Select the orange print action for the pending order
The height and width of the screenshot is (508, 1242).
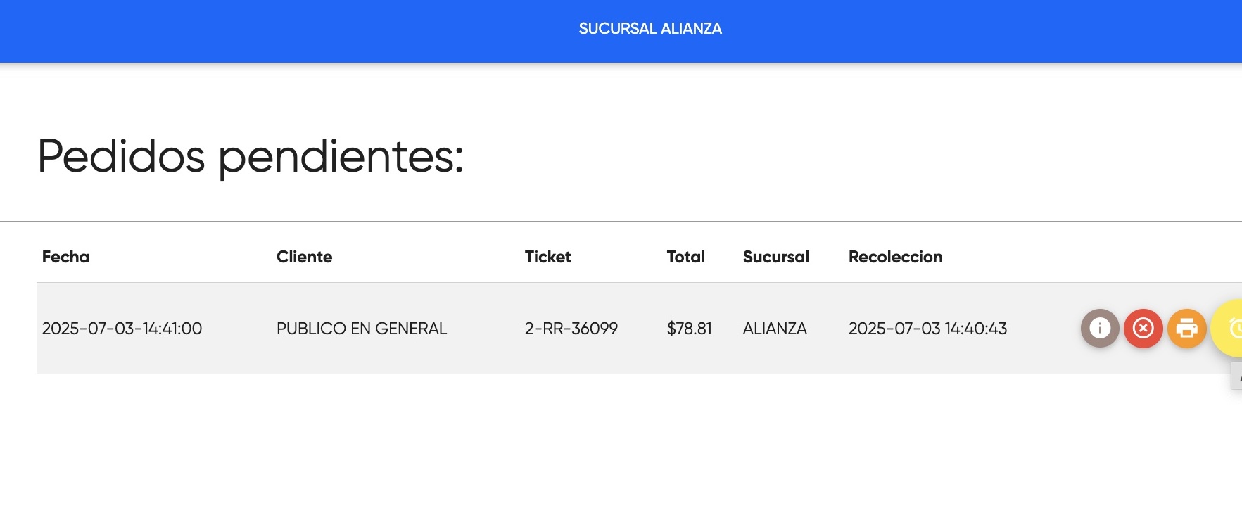1186,328
